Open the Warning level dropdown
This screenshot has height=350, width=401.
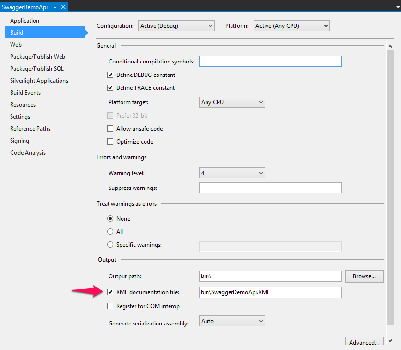pyautogui.click(x=232, y=173)
